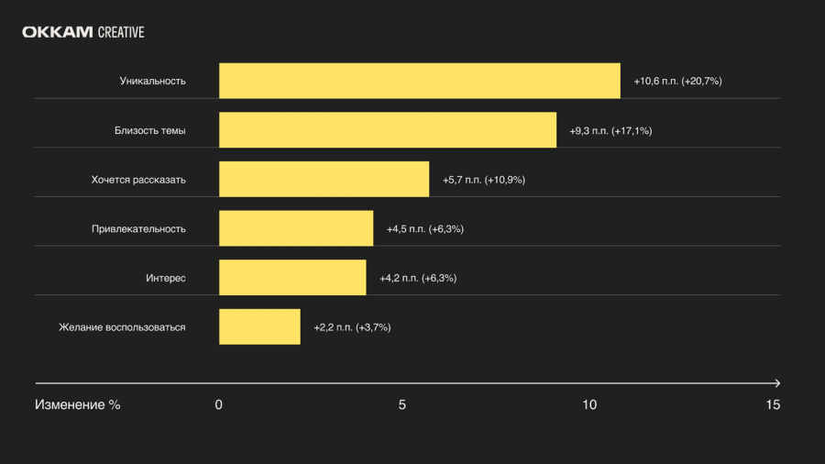Viewport: 825px width, 464px height.
Task: Click the axis tick label 15
Action: (x=773, y=404)
